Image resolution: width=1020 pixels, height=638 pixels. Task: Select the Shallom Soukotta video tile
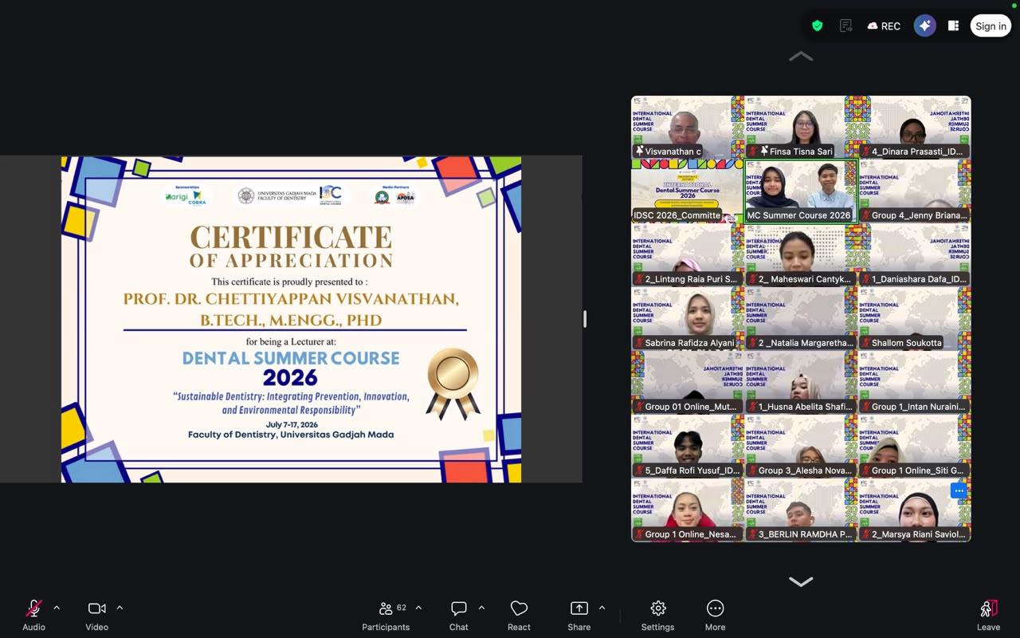tap(915, 319)
